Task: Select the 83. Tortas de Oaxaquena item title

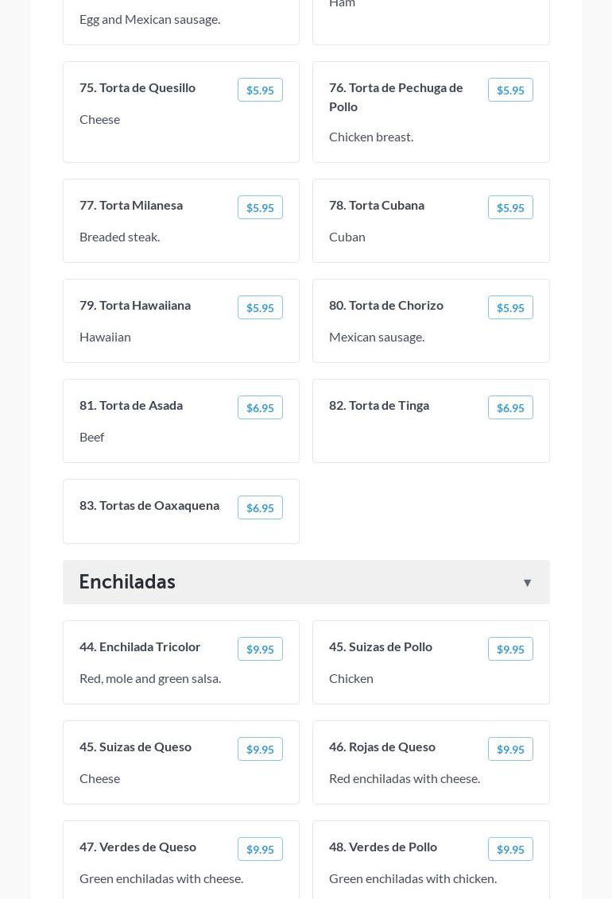Action: 149,505
